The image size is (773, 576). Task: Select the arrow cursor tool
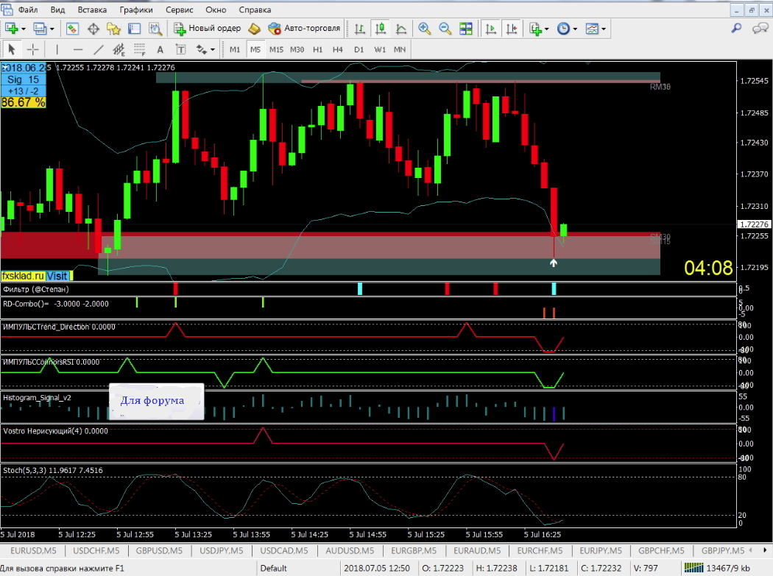tap(12, 49)
